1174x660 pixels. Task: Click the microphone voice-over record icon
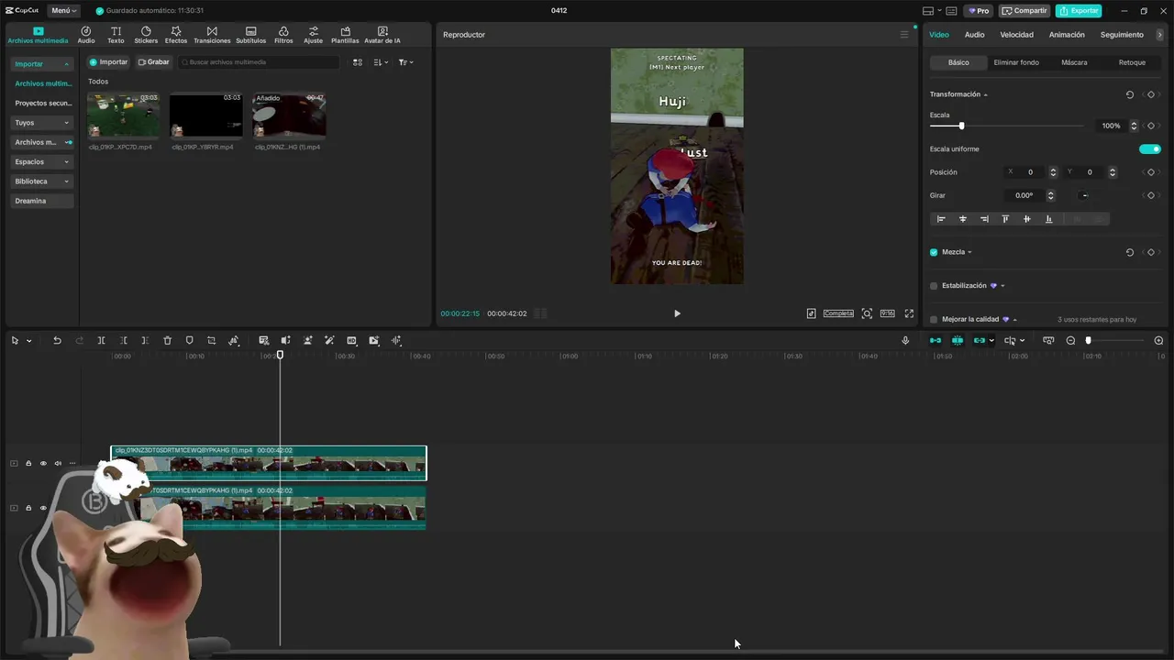point(905,340)
